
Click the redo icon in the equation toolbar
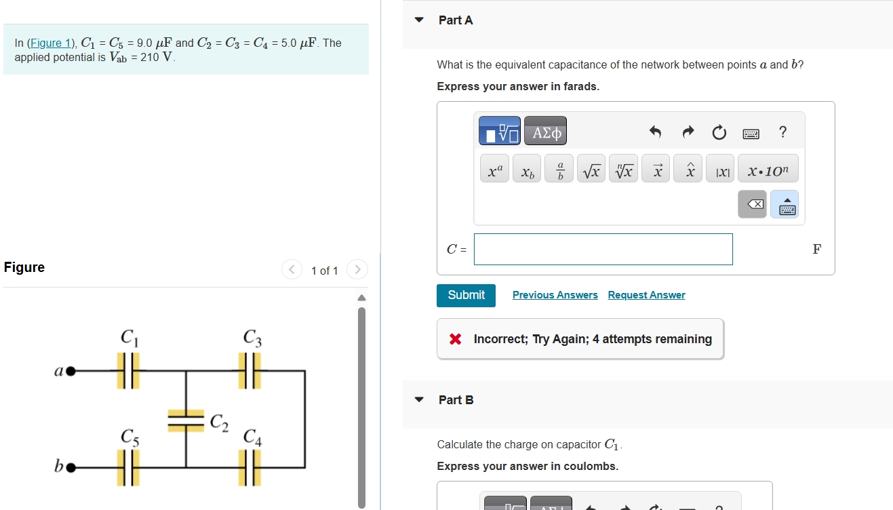pyautogui.click(x=687, y=133)
